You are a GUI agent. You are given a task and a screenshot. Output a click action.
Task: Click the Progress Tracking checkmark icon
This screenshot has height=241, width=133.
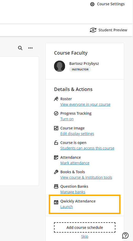56,113
